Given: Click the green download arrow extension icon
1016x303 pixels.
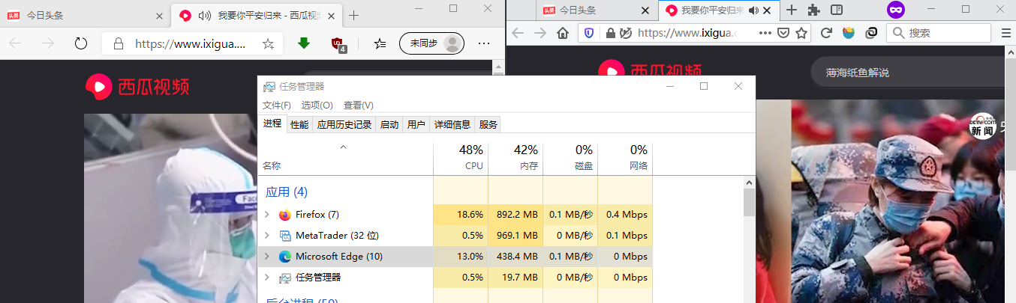Looking at the screenshot, I should (x=304, y=43).
